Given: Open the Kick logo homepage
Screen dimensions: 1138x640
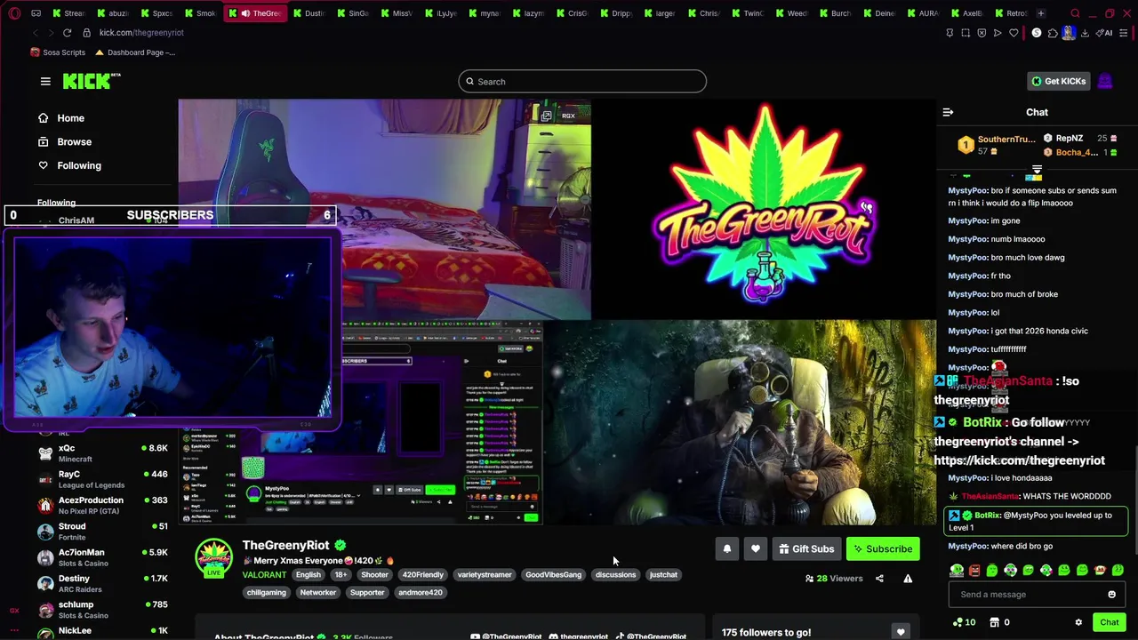Looking at the screenshot, I should [x=92, y=81].
